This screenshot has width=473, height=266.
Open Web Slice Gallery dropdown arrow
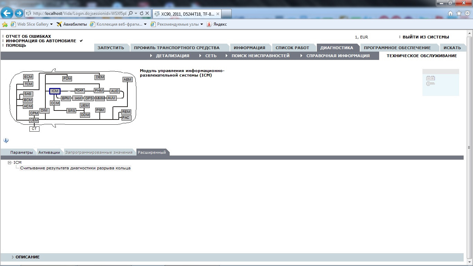(52, 24)
